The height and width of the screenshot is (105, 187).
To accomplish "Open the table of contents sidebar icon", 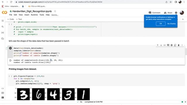I will [3, 21].
